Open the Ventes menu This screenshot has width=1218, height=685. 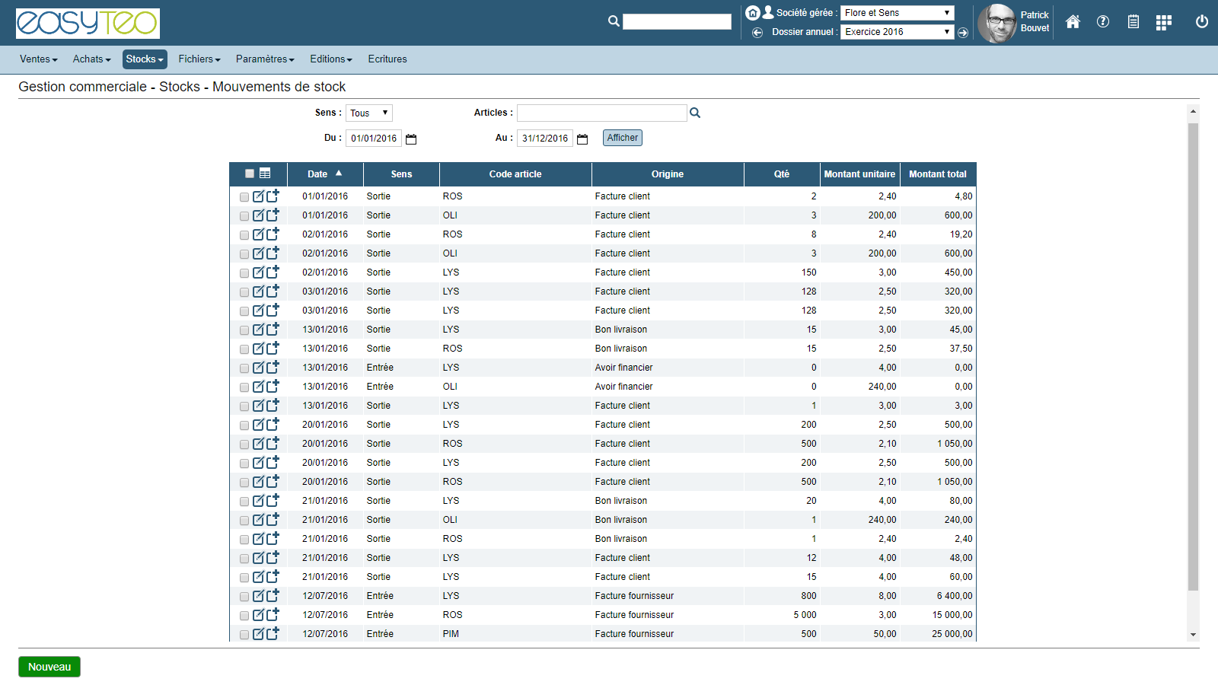point(38,59)
